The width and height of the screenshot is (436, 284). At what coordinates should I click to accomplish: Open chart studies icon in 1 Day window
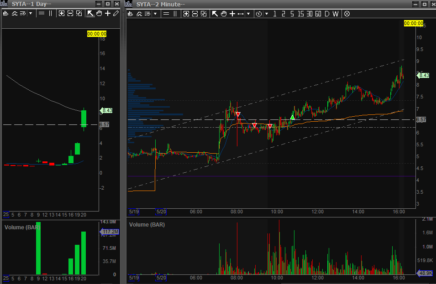5,13
